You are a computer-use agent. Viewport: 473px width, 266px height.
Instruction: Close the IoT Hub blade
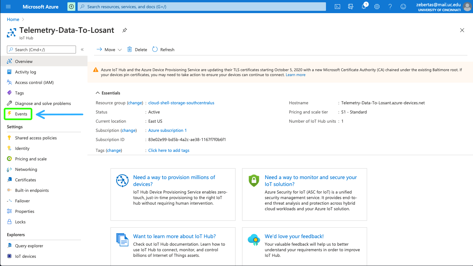pos(462,30)
